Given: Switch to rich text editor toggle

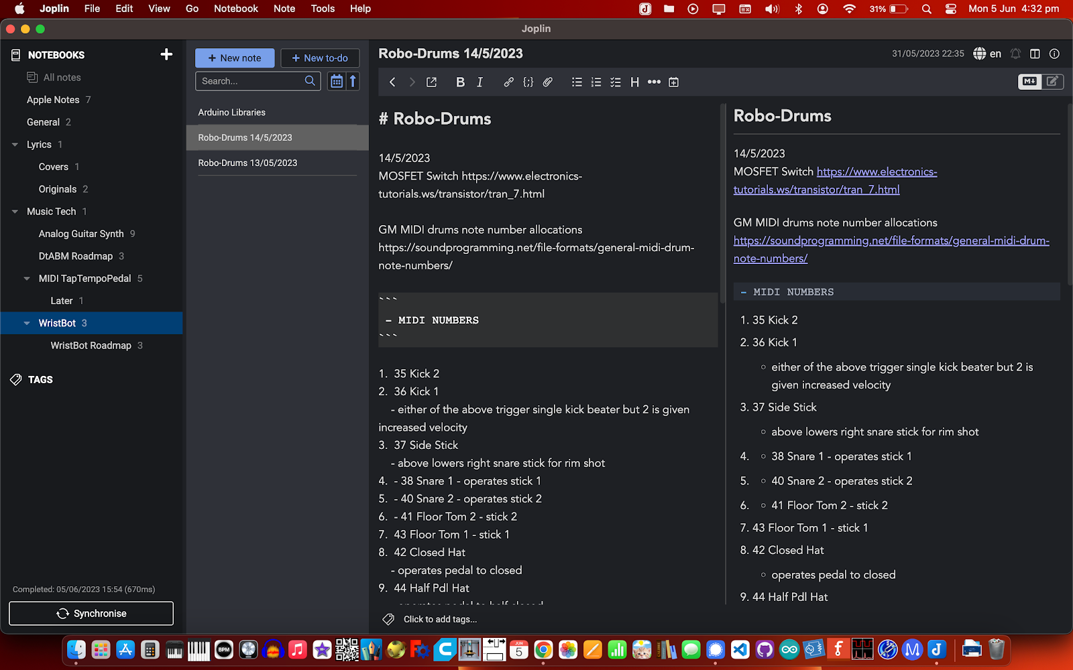Looking at the screenshot, I should pos(1052,81).
